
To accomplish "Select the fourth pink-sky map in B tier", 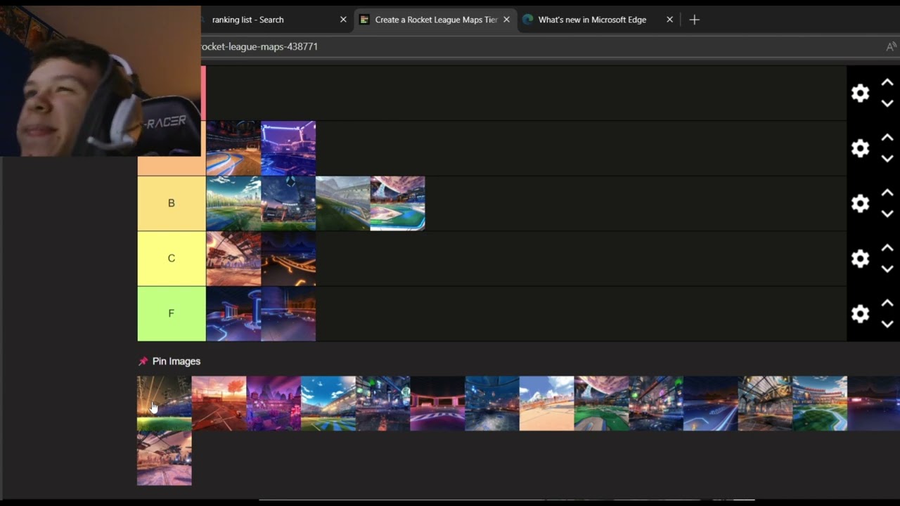I will click(397, 203).
